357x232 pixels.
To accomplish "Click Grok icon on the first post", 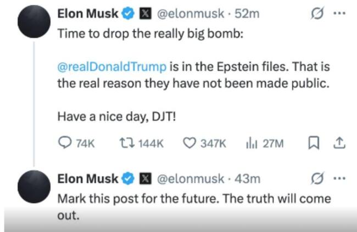I will click(316, 14).
